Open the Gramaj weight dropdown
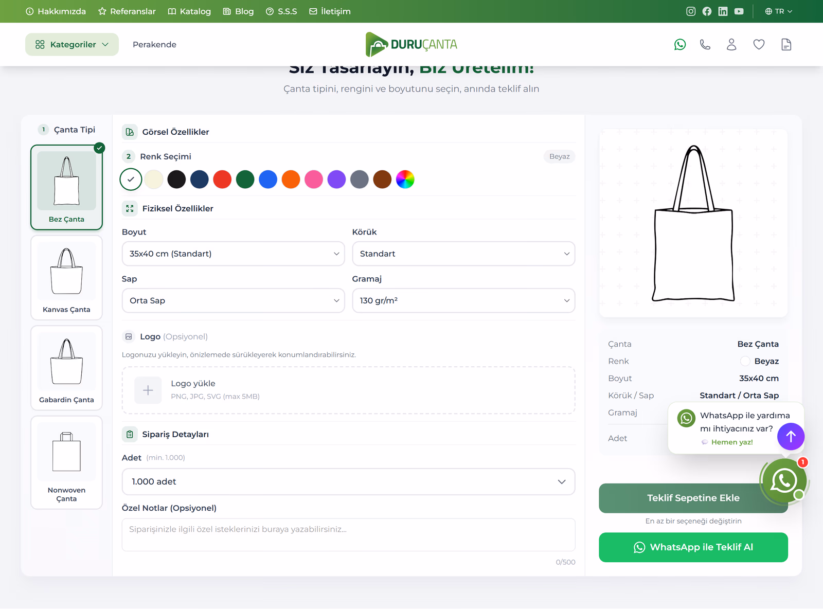This screenshot has width=823, height=609. (x=463, y=300)
